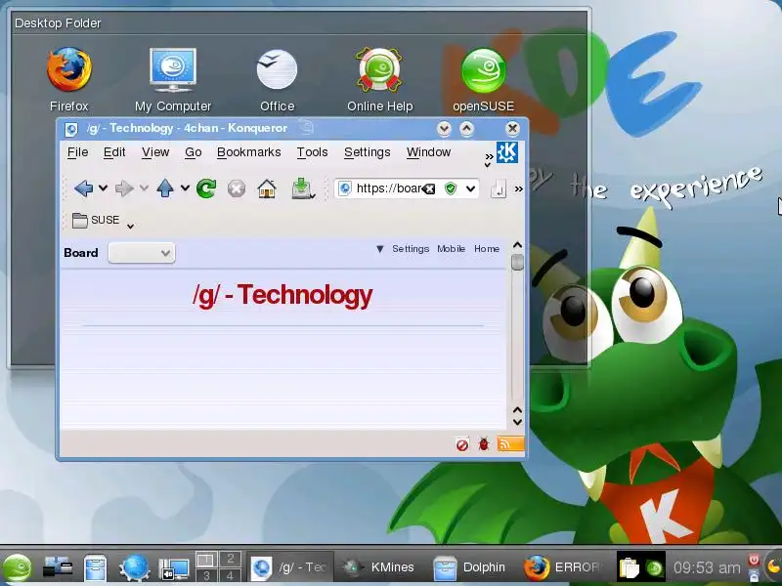Open the Board selection combo box

coord(142,253)
